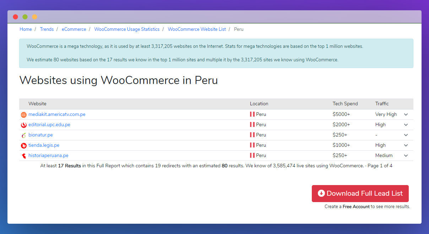This screenshot has width=429, height=234.
Task: Open mediakit.americatv.com.pe link
Action: click(57, 114)
